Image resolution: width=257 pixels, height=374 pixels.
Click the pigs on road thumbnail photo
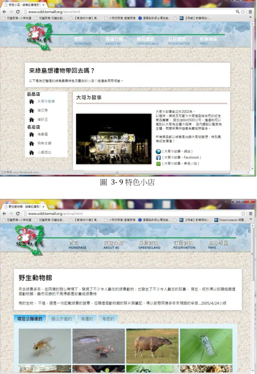99,346
